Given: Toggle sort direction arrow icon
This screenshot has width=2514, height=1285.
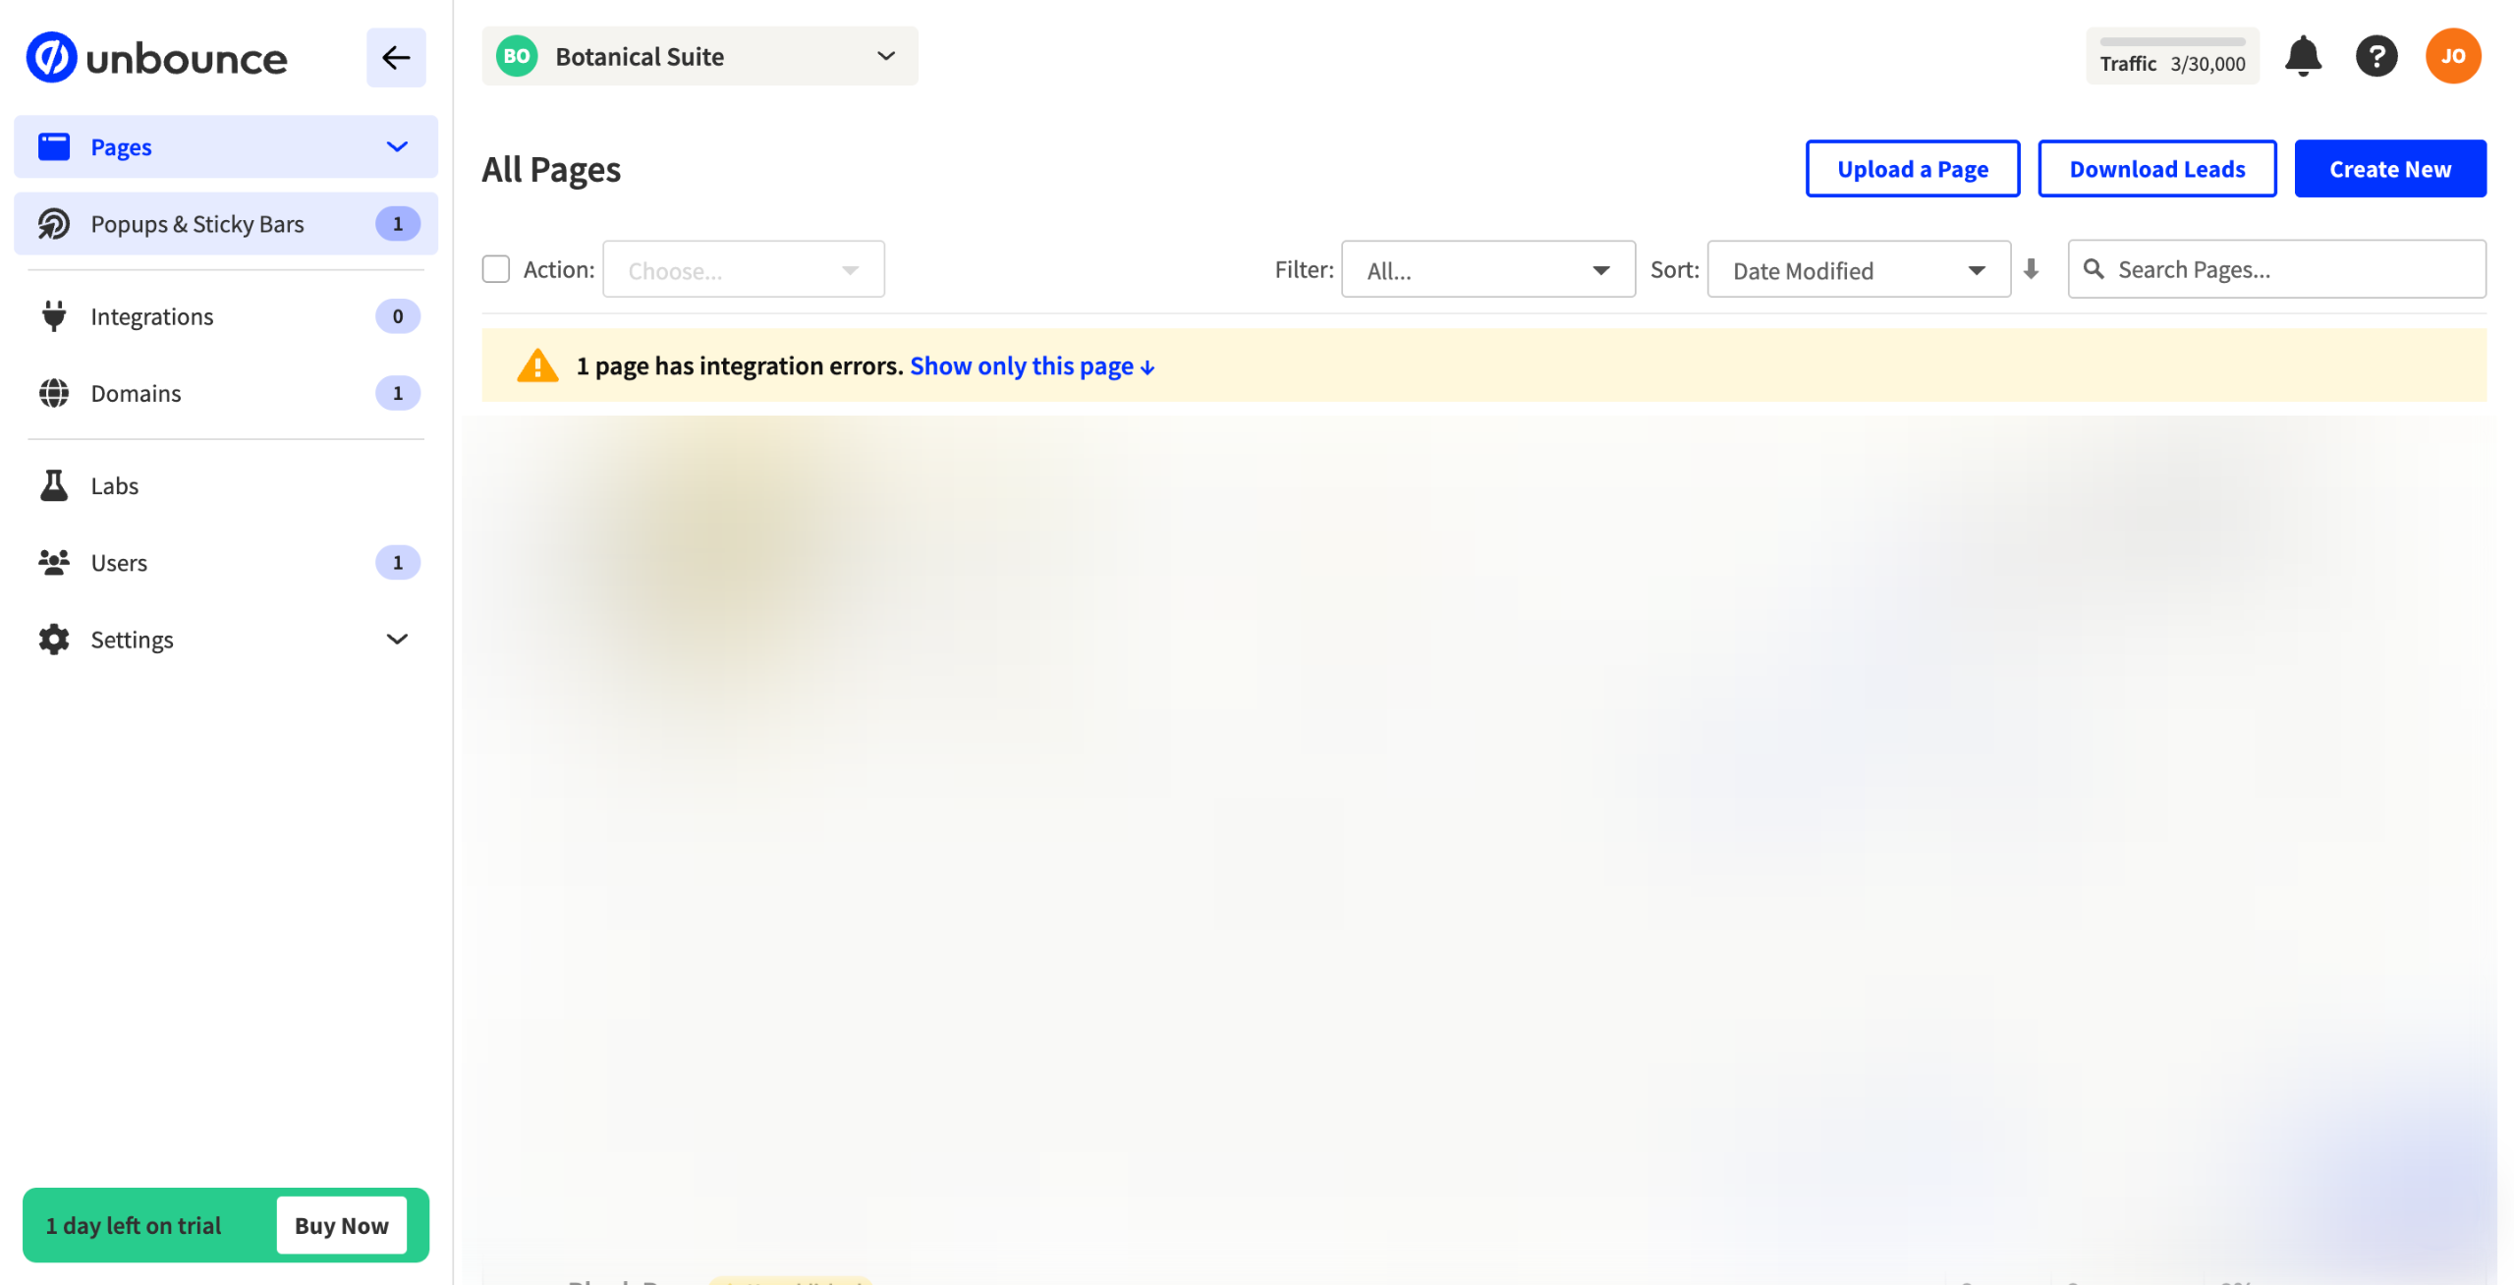Looking at the screenshot, I should pyautogui.click(x=2031, y=269).
